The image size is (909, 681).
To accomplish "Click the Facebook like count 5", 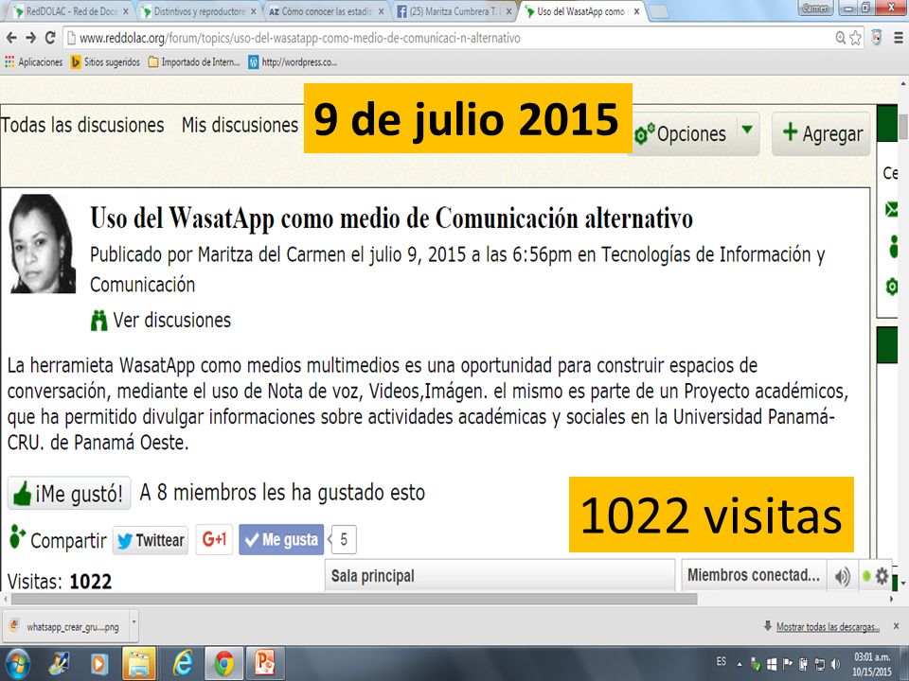I will (x=343, y=540).
